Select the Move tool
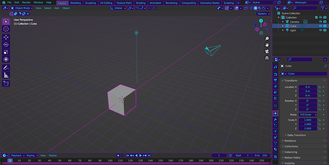Screen dimensions: 329x165 tap(6, 37)
